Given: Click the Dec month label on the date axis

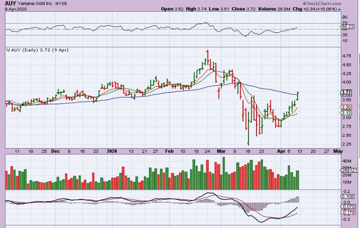Looking at the screenshot, I should (55, 151).
